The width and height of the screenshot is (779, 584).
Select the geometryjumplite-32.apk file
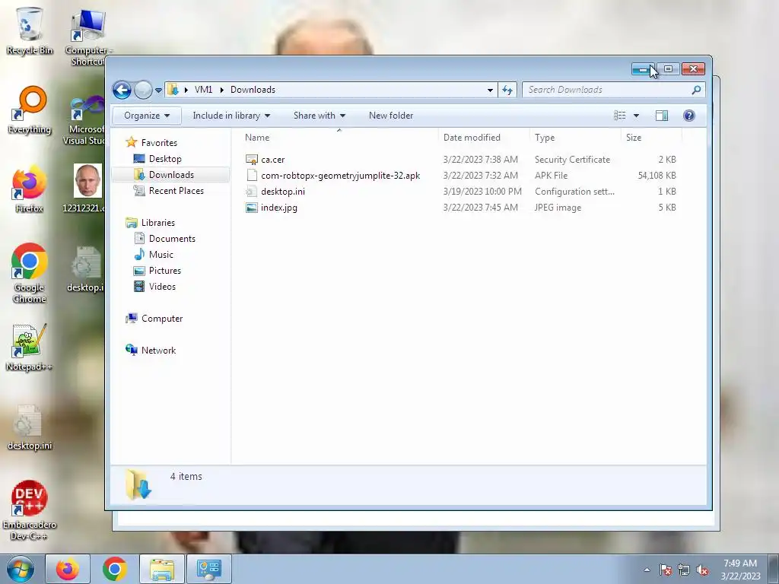340,176
